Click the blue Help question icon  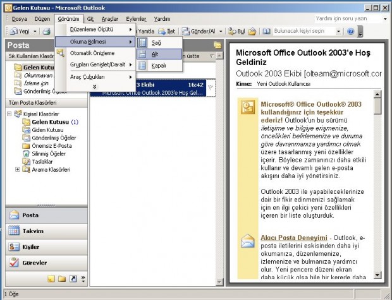(351, 32)
